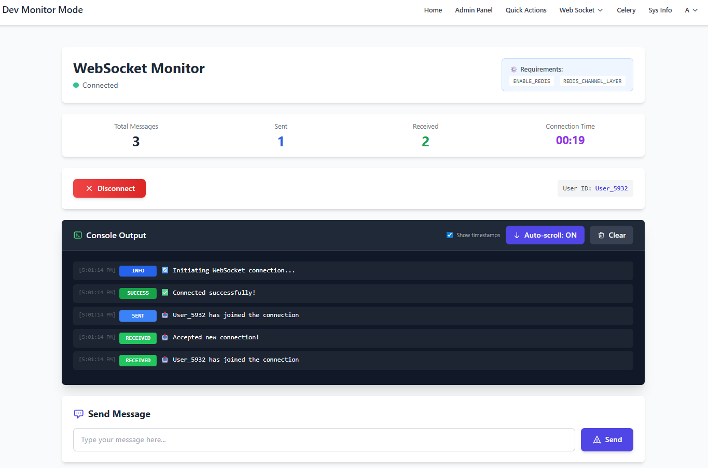The width and height of the screenshot is (708, 468).
Task: Click the Sys Info link
Action: click(x=660, y=10)
